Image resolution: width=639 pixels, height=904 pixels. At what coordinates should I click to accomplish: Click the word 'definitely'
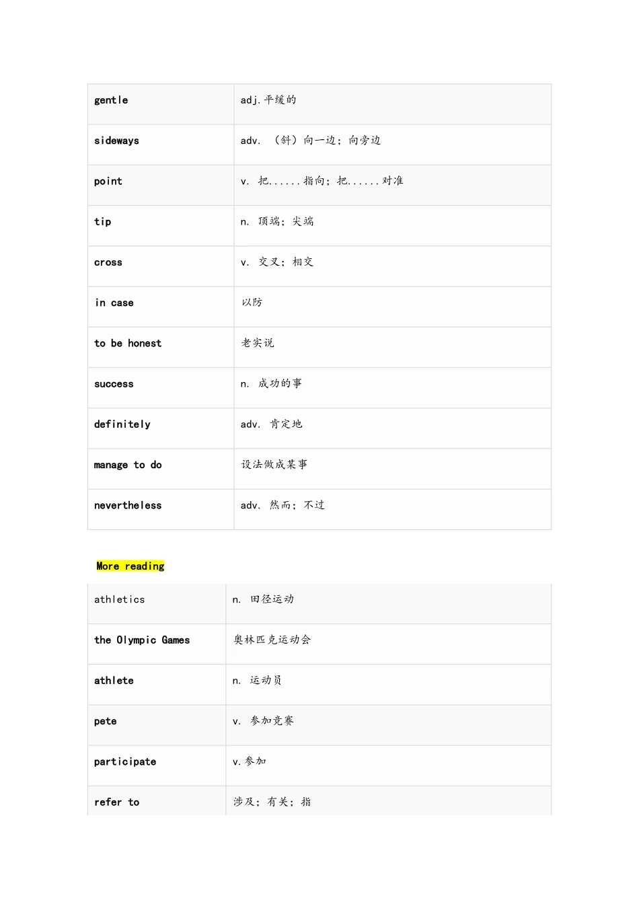coord(122,424)
